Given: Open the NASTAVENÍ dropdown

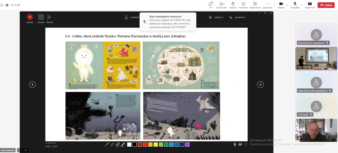Looking at the screenshot, I should coord(237,17).
